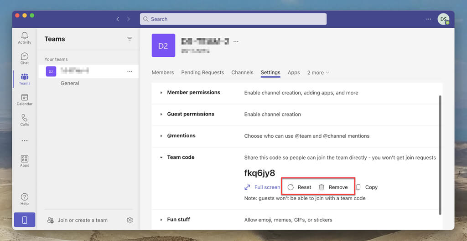Switch to the Channels tab
467x241 pixels.
[242, 73]
